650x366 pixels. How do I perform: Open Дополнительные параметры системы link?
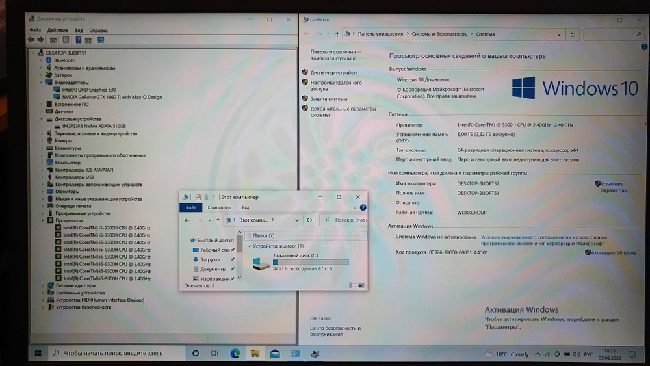pyautogui.click(x=343, y=112)
